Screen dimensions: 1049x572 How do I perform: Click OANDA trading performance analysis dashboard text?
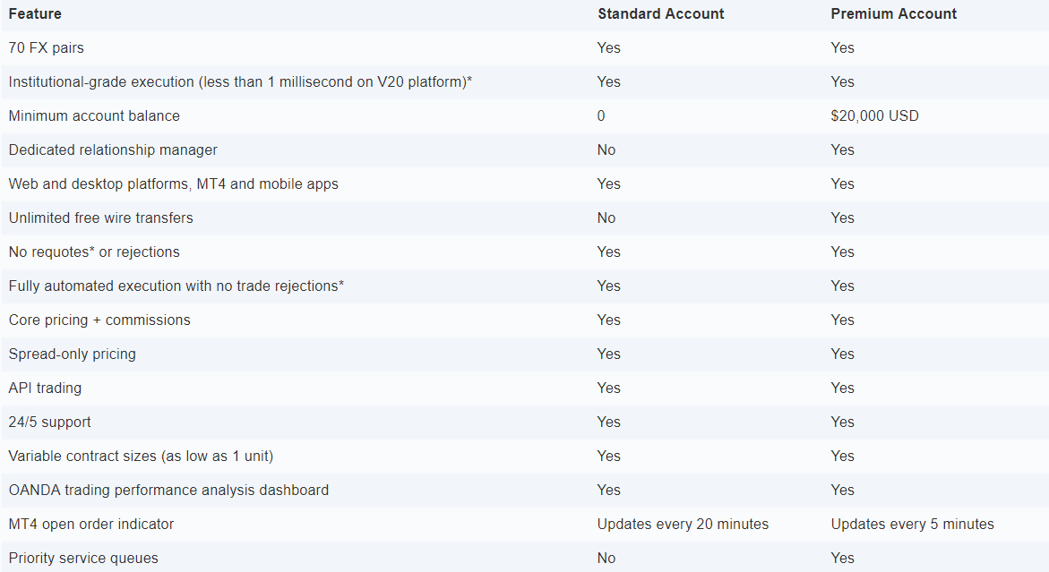[x=168, y=491]
